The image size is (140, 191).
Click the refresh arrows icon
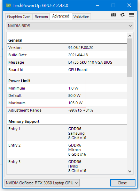tap(122, 15)
